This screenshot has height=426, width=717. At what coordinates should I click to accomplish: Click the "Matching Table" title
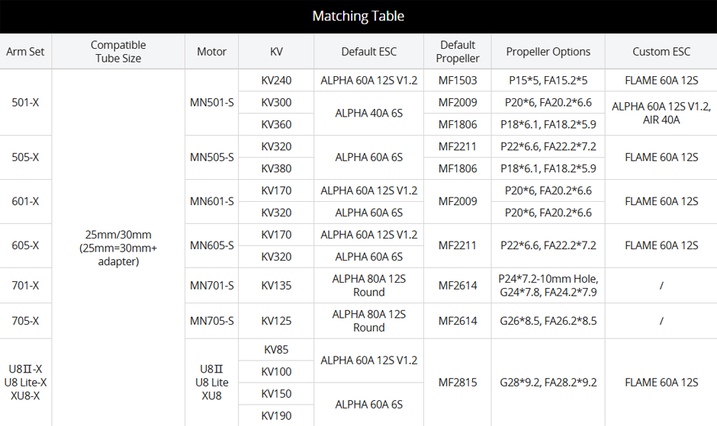[358, 17]
